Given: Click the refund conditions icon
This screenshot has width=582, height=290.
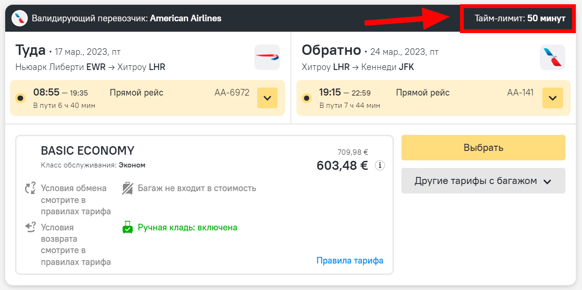Looking at the screenshot, I should coord(30,228).
